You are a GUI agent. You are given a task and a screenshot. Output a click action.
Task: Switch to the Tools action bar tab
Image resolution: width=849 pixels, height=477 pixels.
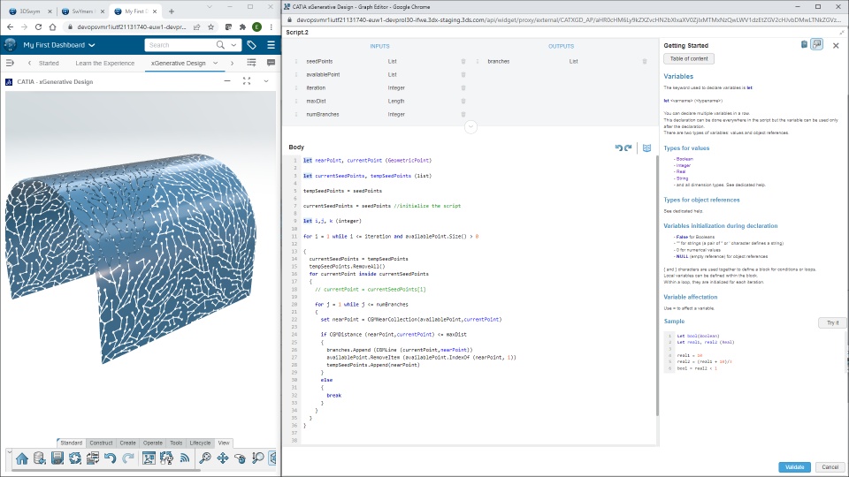pyautogui.click(x=176, y=443)
